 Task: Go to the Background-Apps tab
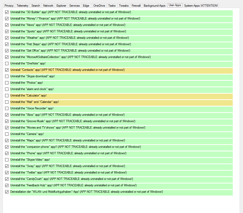pos(154,6)
